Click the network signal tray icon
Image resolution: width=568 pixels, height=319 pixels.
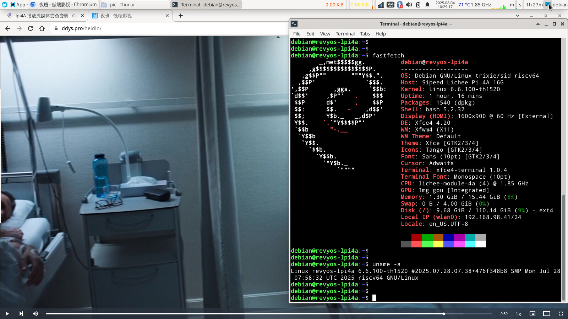point(381,5)
